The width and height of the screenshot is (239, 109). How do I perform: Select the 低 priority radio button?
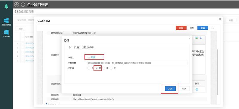pos(111,68)
